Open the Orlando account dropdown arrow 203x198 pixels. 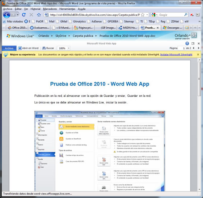tap(190, 35)
